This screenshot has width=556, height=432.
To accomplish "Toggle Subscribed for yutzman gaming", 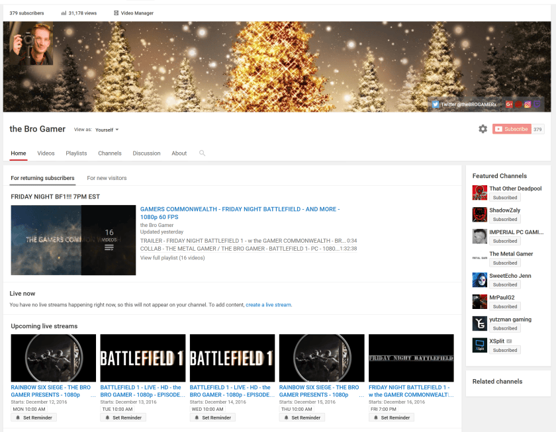I will point(505,328).
